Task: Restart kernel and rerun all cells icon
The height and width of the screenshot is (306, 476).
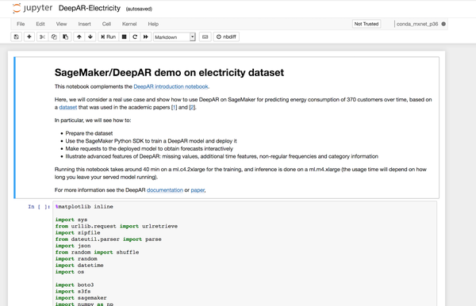Action: coord(146,36)
